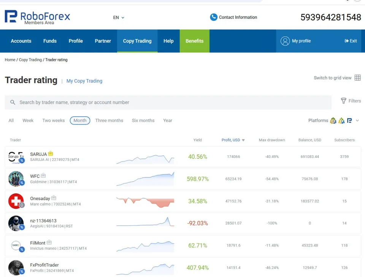Select the RoboForex R platform icon
This screenshot has height=277, width=365.
[x=349, y=120]
